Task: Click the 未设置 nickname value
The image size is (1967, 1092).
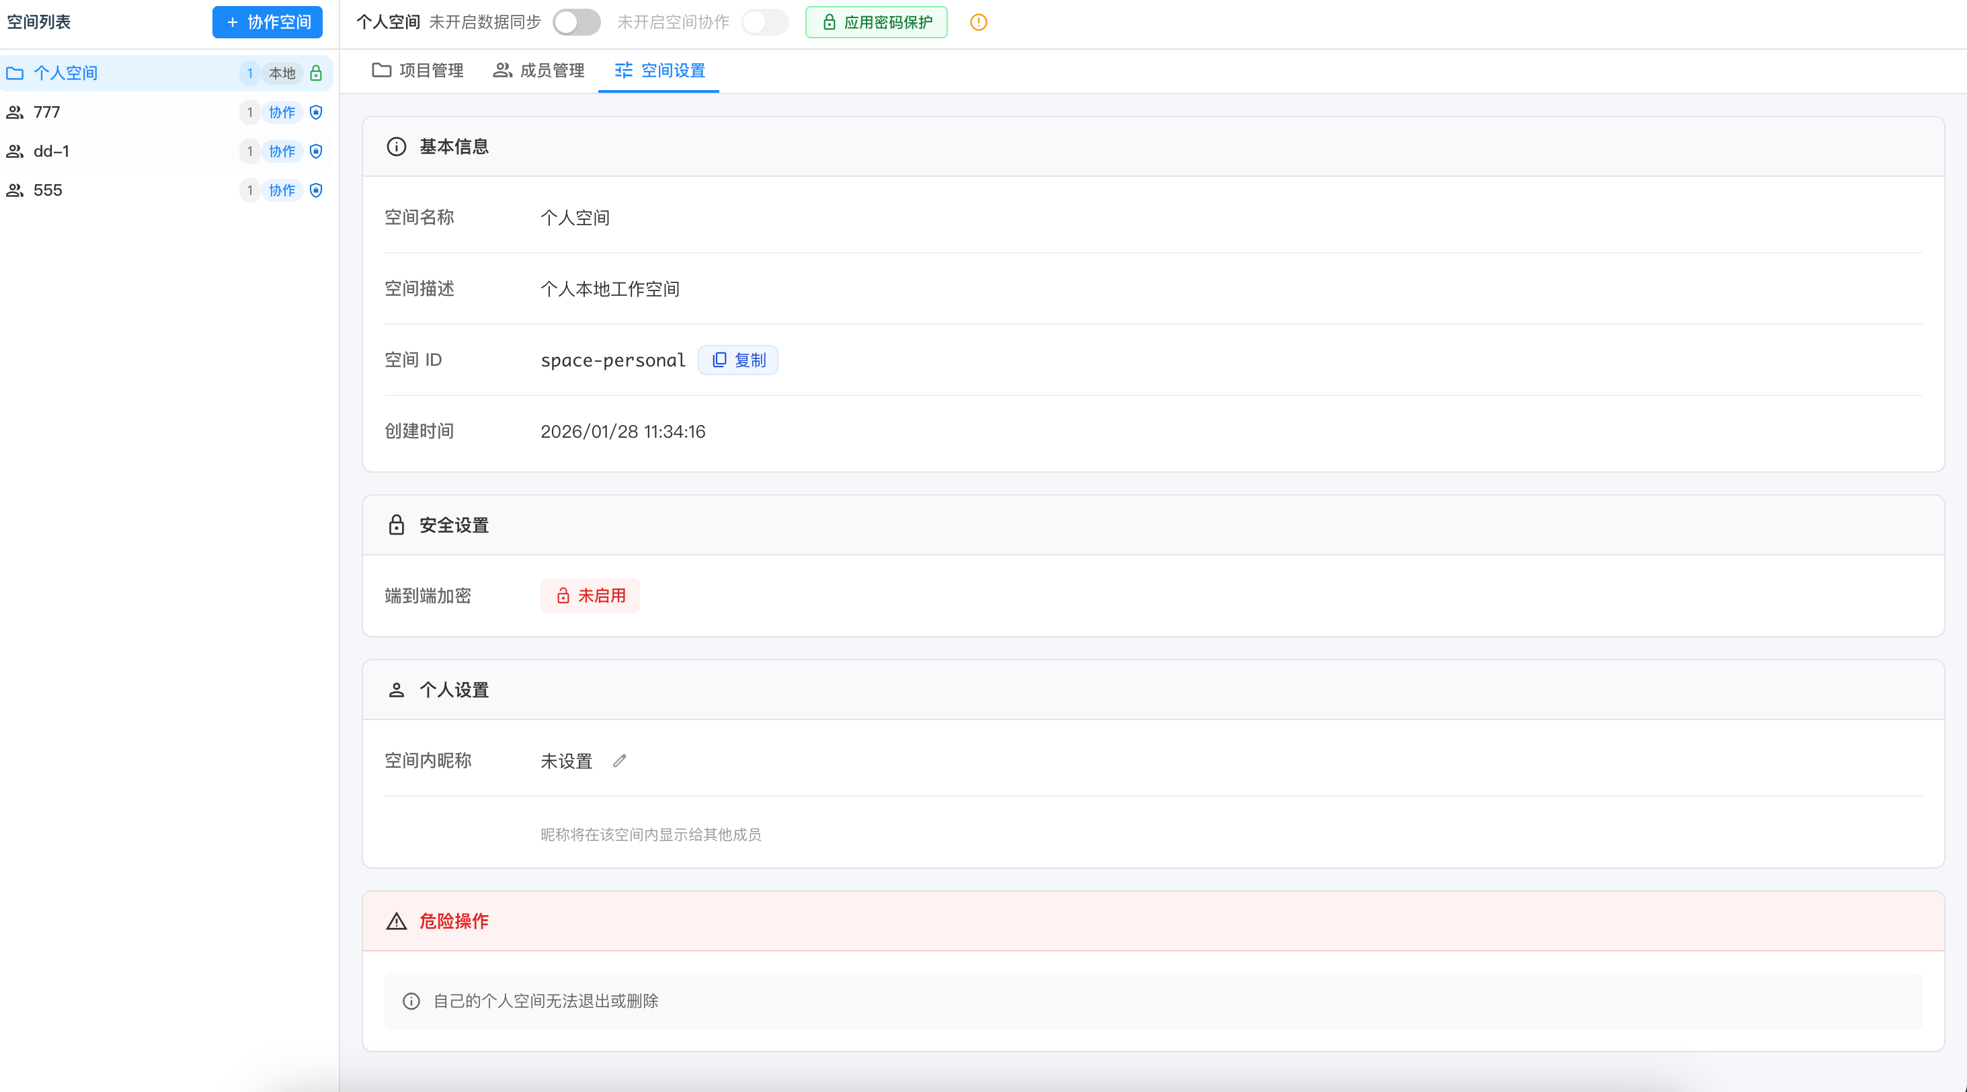Action: 567,761
